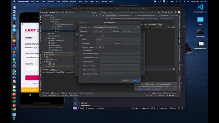The width and height of the screenshot is (219, 123).
Task: Click OK in the New Key Store dialog
Action: 135,80
